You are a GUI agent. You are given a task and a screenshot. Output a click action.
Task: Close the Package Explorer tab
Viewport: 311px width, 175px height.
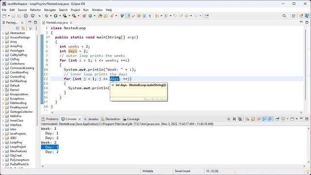tap(22, 23)
